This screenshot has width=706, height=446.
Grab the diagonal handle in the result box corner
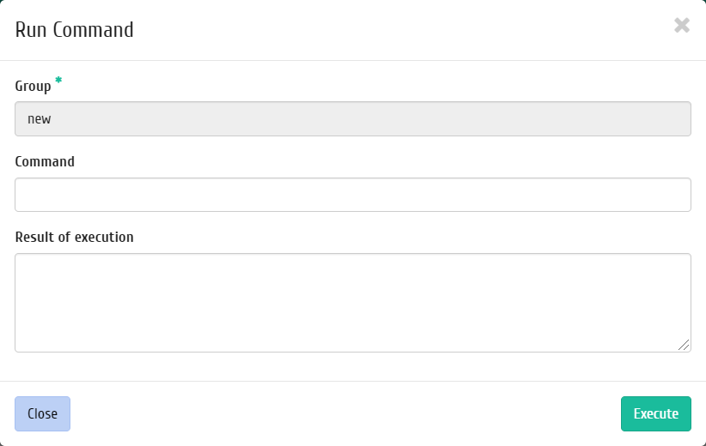[684, 345]
